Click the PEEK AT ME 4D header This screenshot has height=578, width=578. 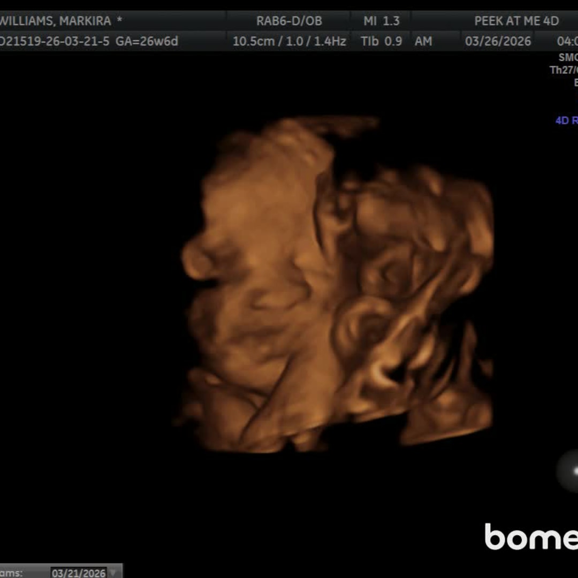pos(516,21)
